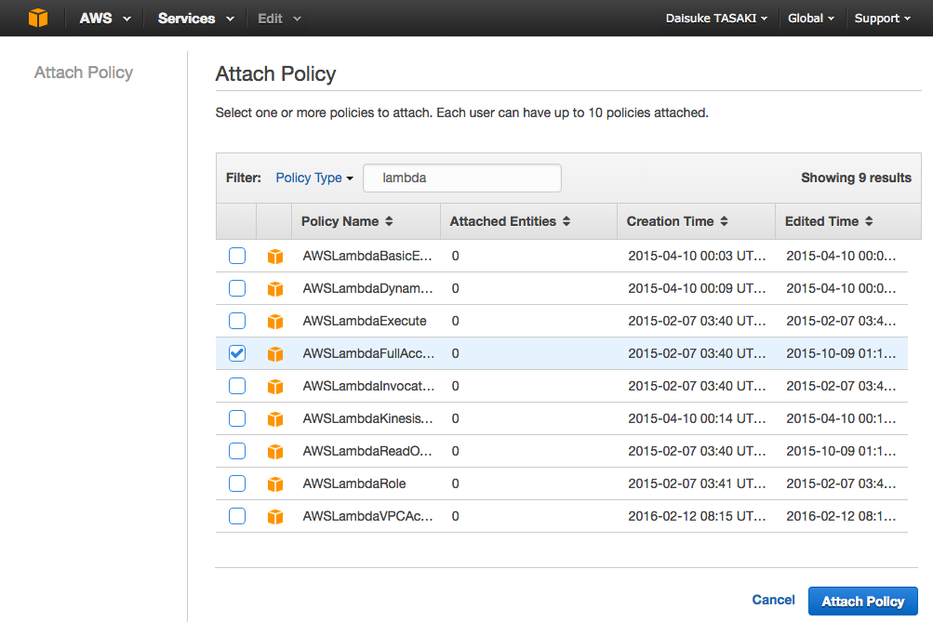Expand the Services dropdown
Viewport: 933px width, 622px height.
[x=195, y=19]
